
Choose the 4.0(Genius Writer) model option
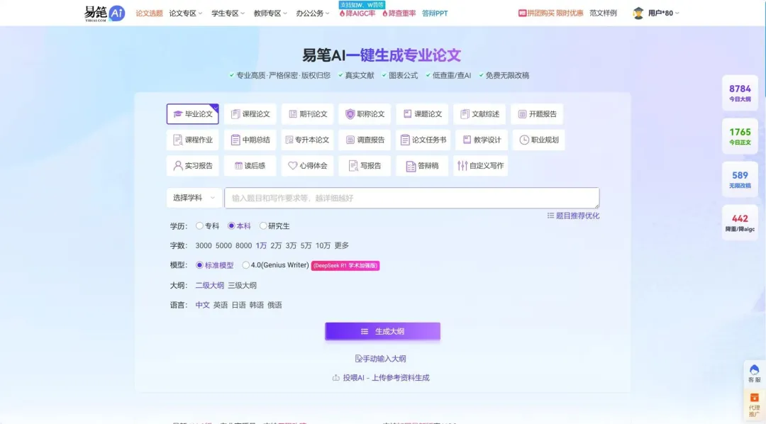(x=246, y=265)
